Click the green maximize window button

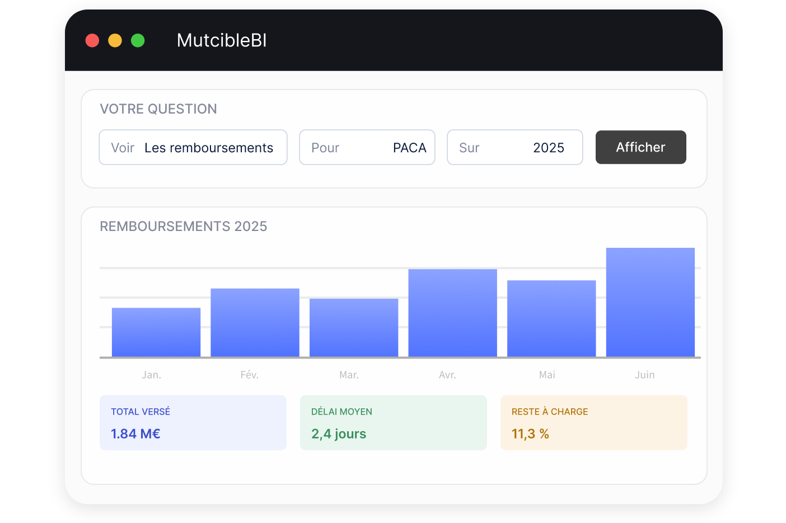coord(138,40)
